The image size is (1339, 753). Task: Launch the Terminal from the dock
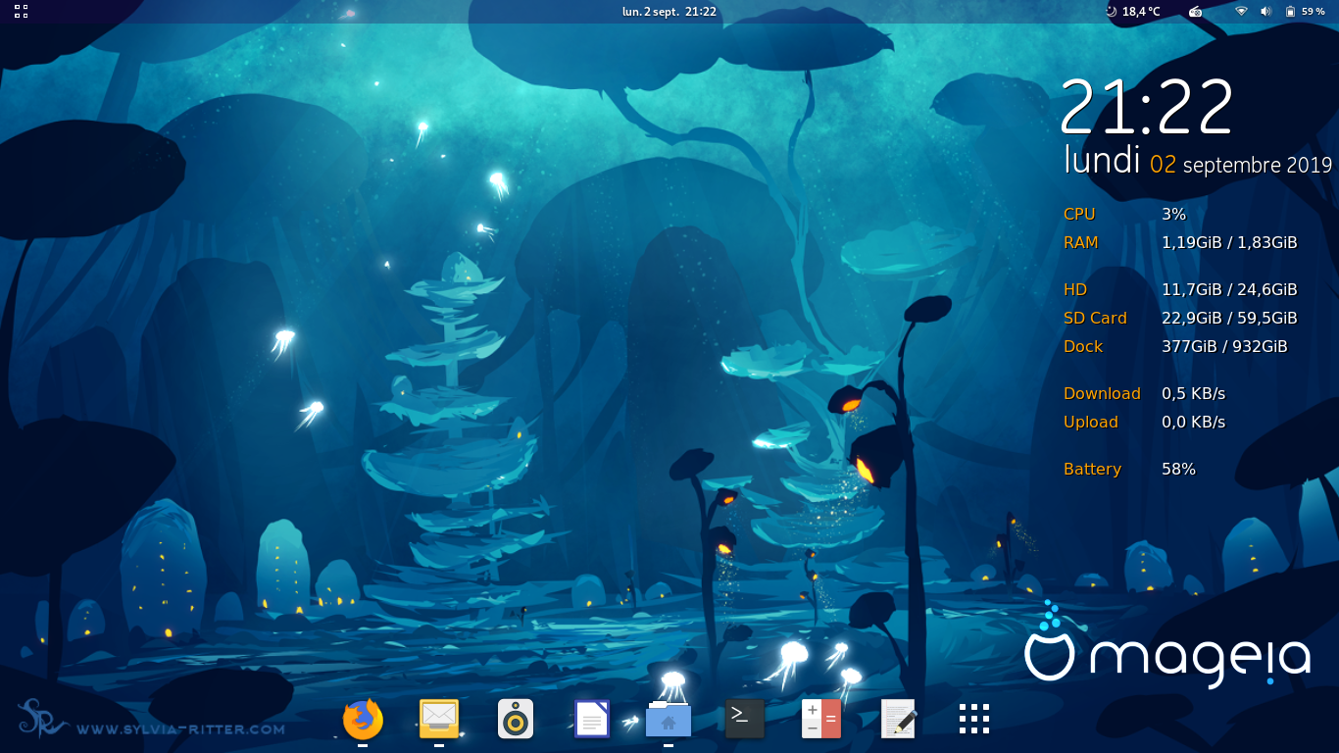pyautogui.click(x=745, y=719)
